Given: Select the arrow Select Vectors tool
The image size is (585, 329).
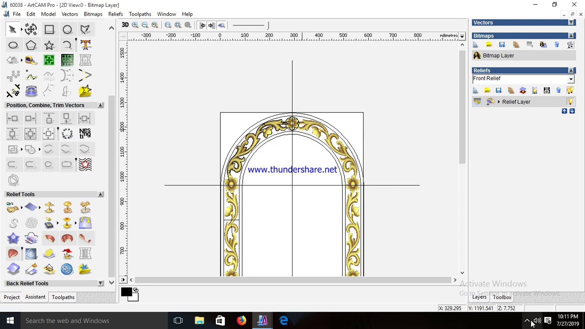Looking at the screenshot, I should (13, 30).
